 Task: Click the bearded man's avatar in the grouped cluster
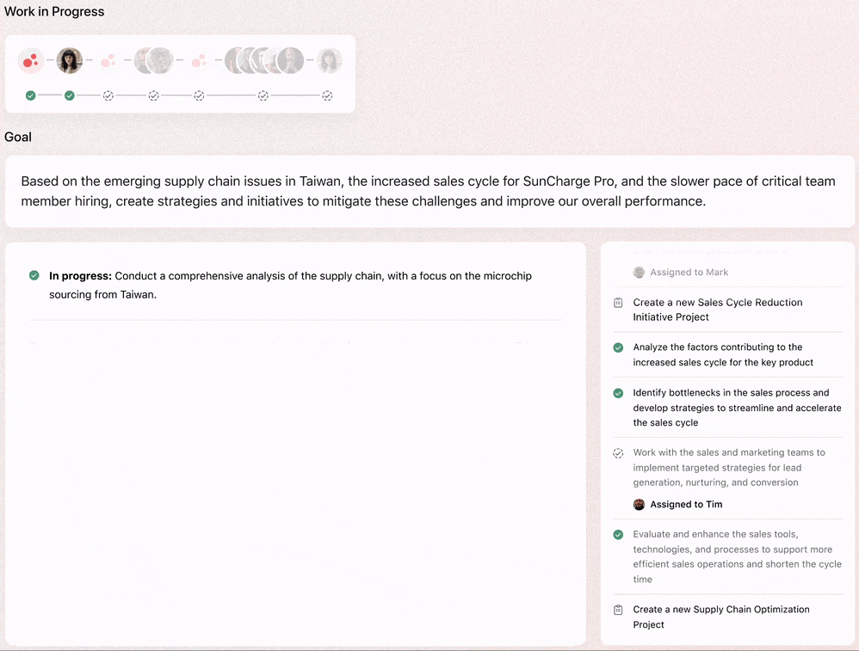click(x=290, y=60)
